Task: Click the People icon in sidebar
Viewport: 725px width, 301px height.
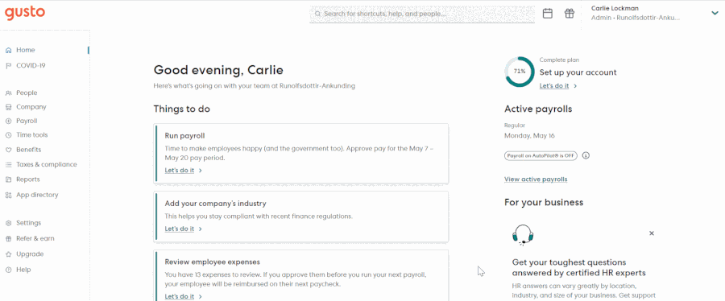Action: click(x=8, y=93)
